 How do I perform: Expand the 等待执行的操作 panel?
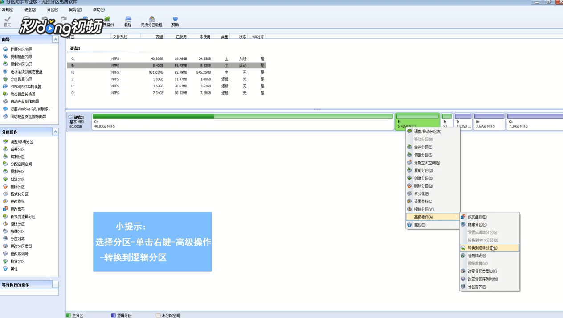(x=55, y=285)
